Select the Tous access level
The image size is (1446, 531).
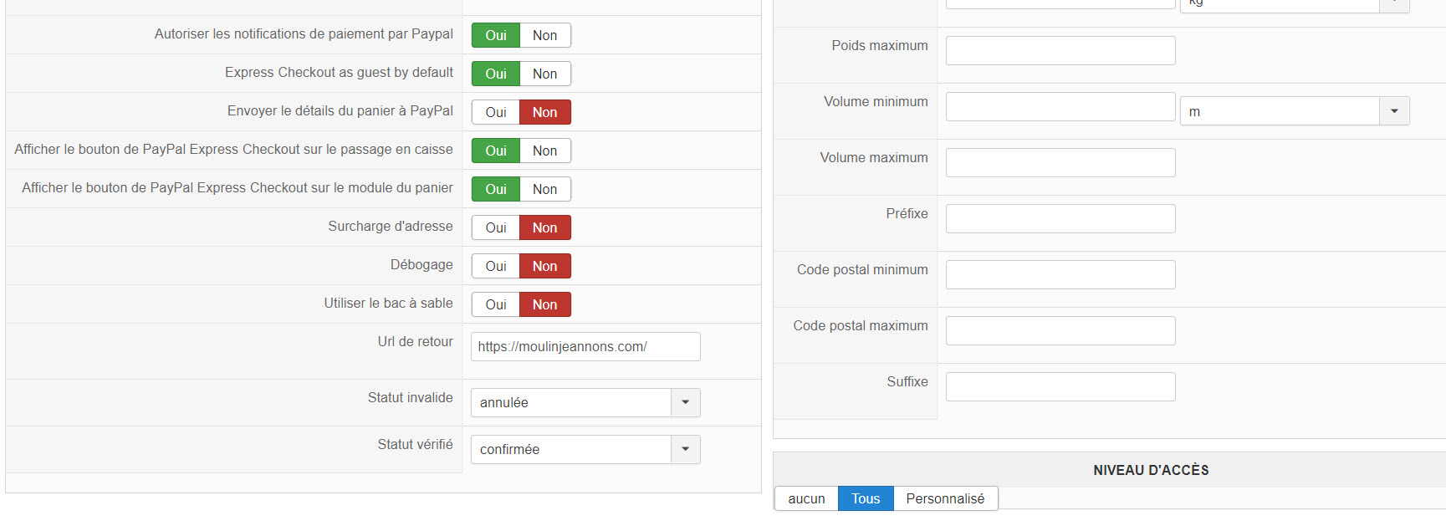point(866,498)
